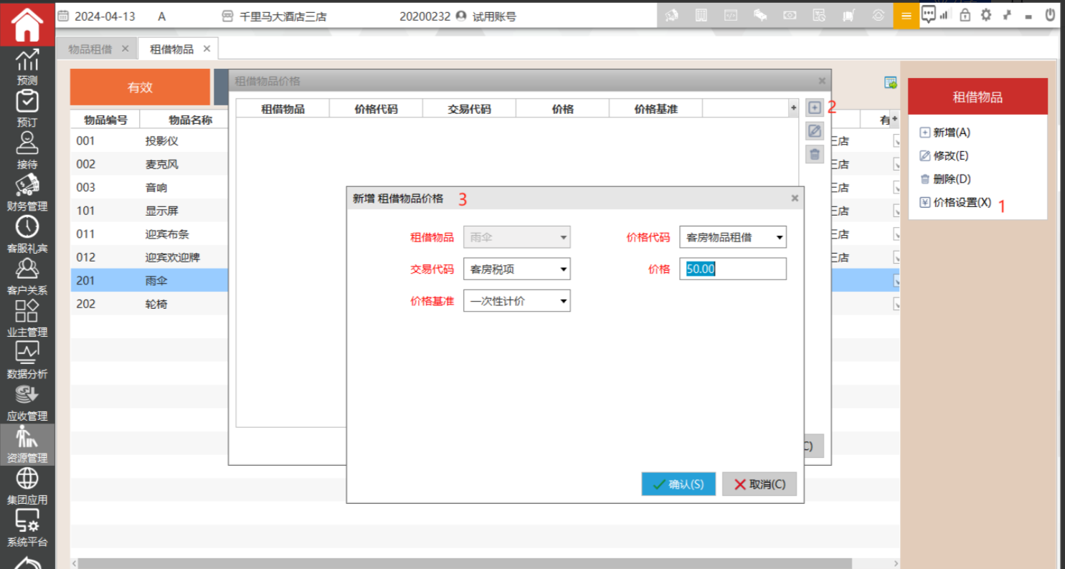This screenshot has width=1065, height=569.
Task: Select 价格设置(X) in right panel menu
Action: click(961, 203)
